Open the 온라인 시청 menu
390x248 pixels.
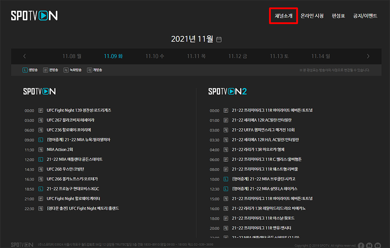pyautogui.click(x=312, y=16)
